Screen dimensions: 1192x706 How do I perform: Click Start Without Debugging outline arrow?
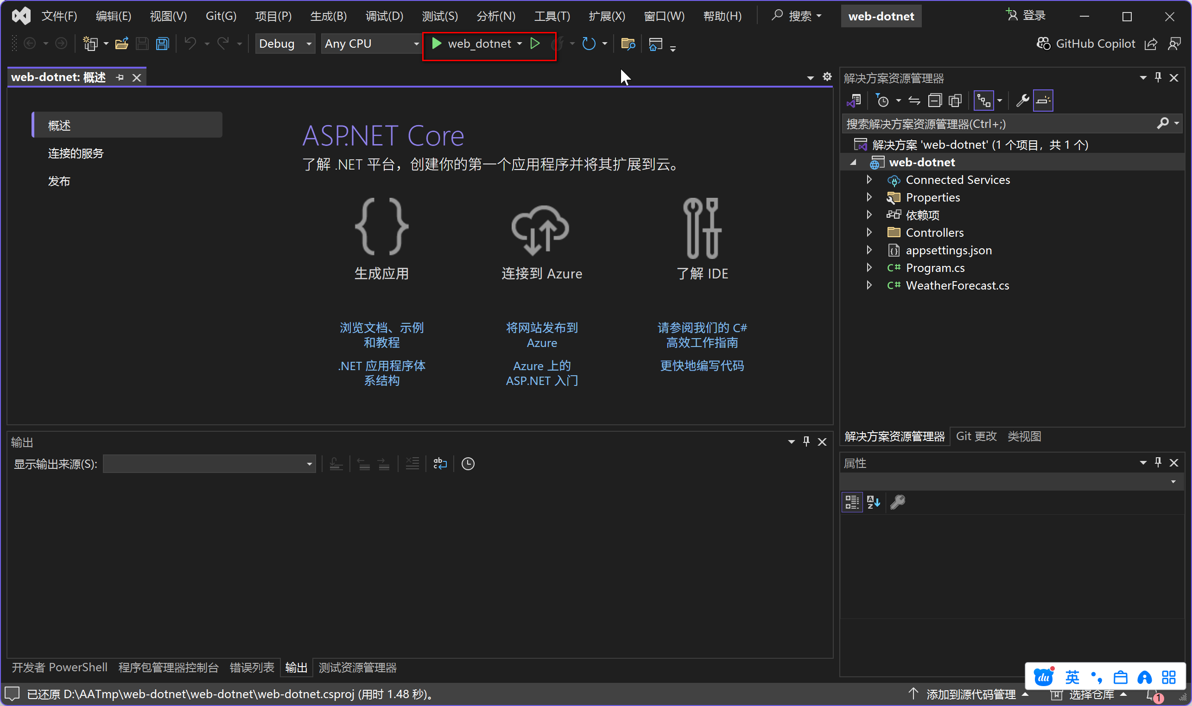click(x=535, y=44)
